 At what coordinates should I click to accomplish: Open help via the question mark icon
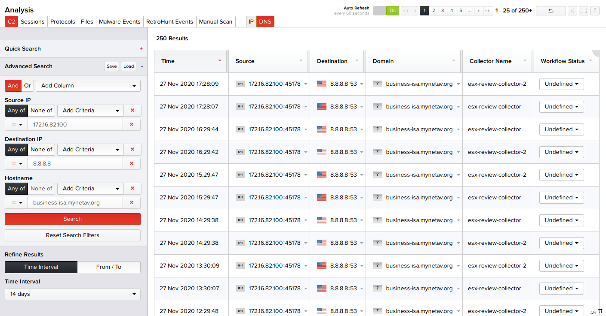click(x=594, y=11)
